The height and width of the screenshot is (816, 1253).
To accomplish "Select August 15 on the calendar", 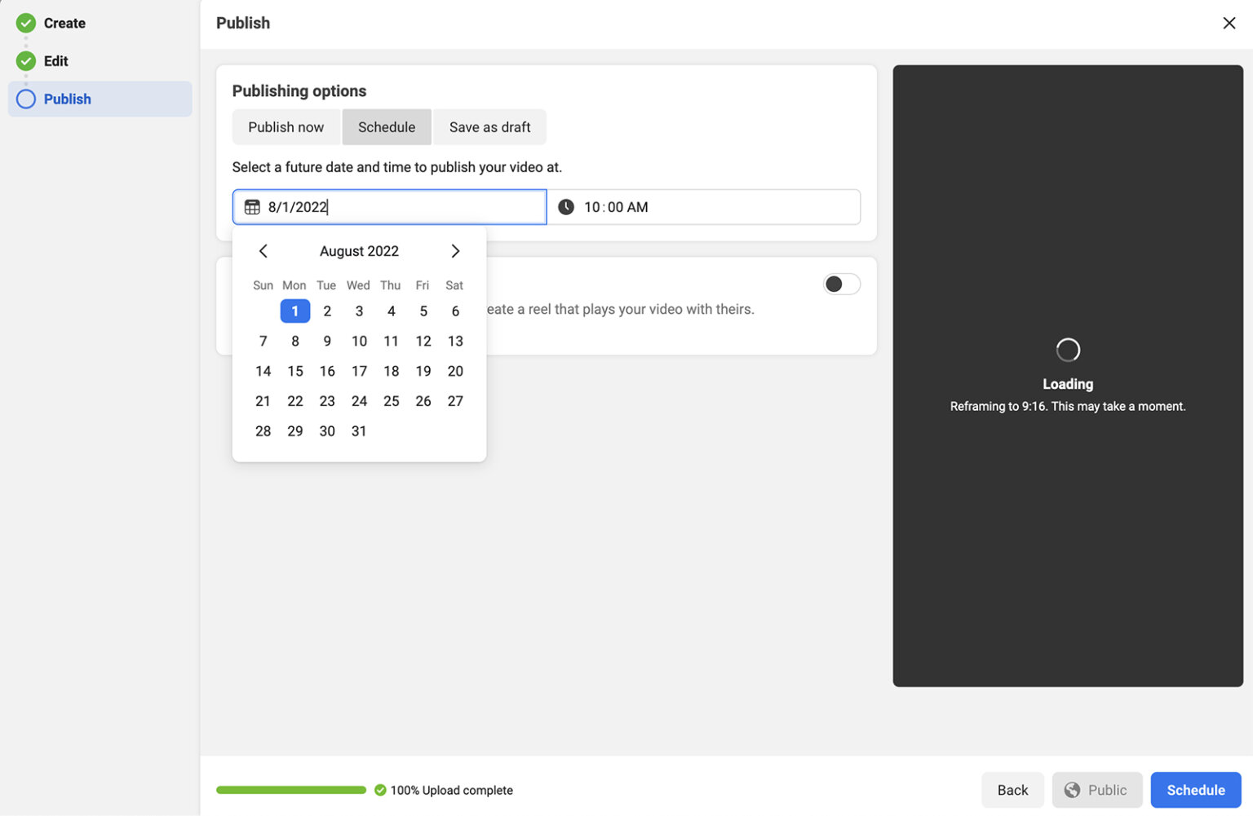I will pyautogui.click(x=294, y=371).
